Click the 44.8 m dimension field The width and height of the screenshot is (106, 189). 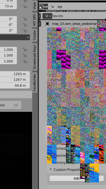pos(15,85)
